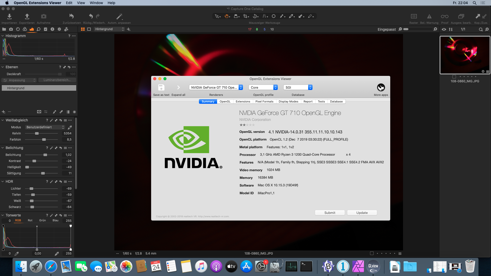491x276 pixels.
Task: Pick white balance with eyedropper icon
Action: pos(70,127)
